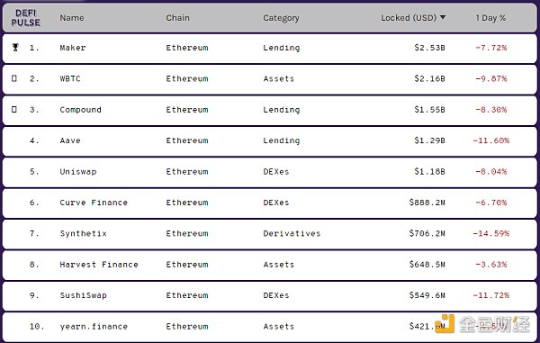Open Harvest Finance details
Screen dimensions: 540x343
coord(99,265)
